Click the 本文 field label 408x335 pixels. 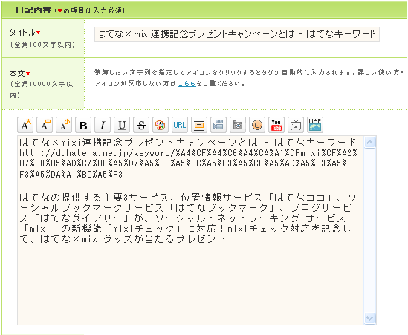pyautogui.click(x=17, y=74)
